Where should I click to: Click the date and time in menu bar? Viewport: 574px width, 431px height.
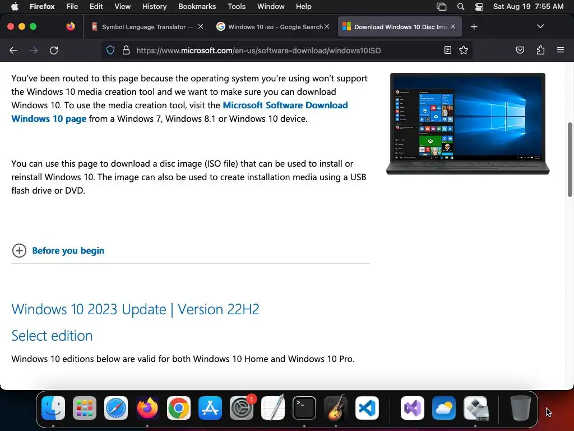pos(528,7)
